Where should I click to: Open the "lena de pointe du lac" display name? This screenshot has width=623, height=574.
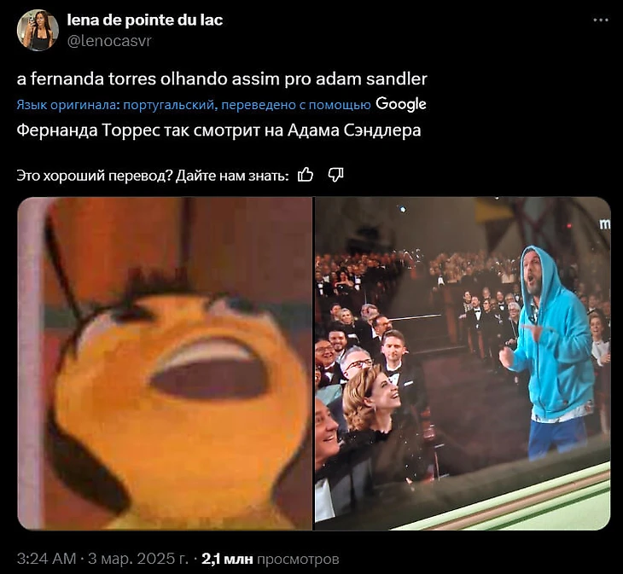(145, 20)
